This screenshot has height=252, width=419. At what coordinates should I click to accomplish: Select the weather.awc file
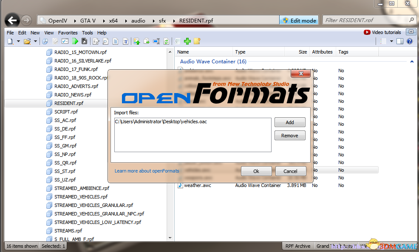[x=198, y=185]
